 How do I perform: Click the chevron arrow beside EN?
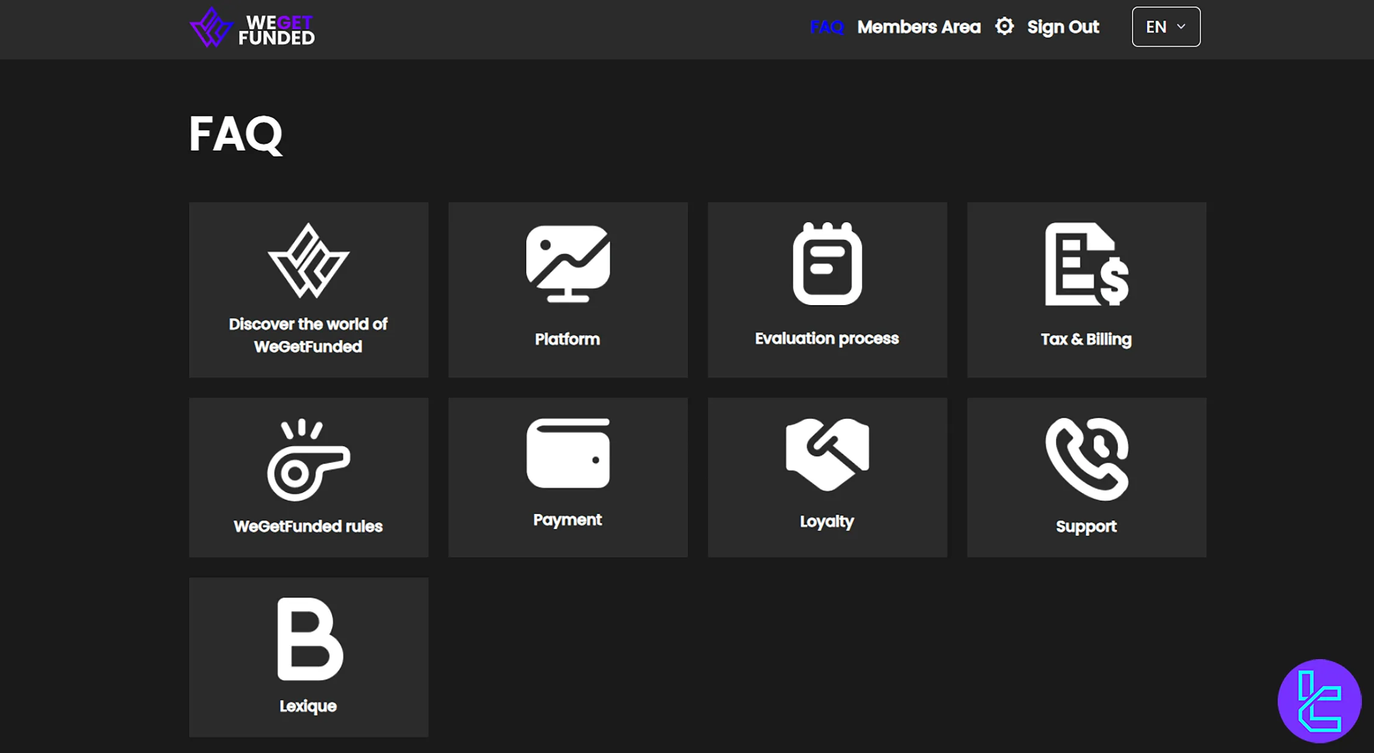click(1181, 26)
